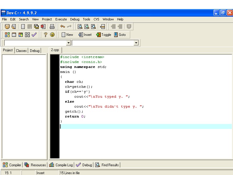
Task: Click the Go to Line icon
Action: pos(103,27)
